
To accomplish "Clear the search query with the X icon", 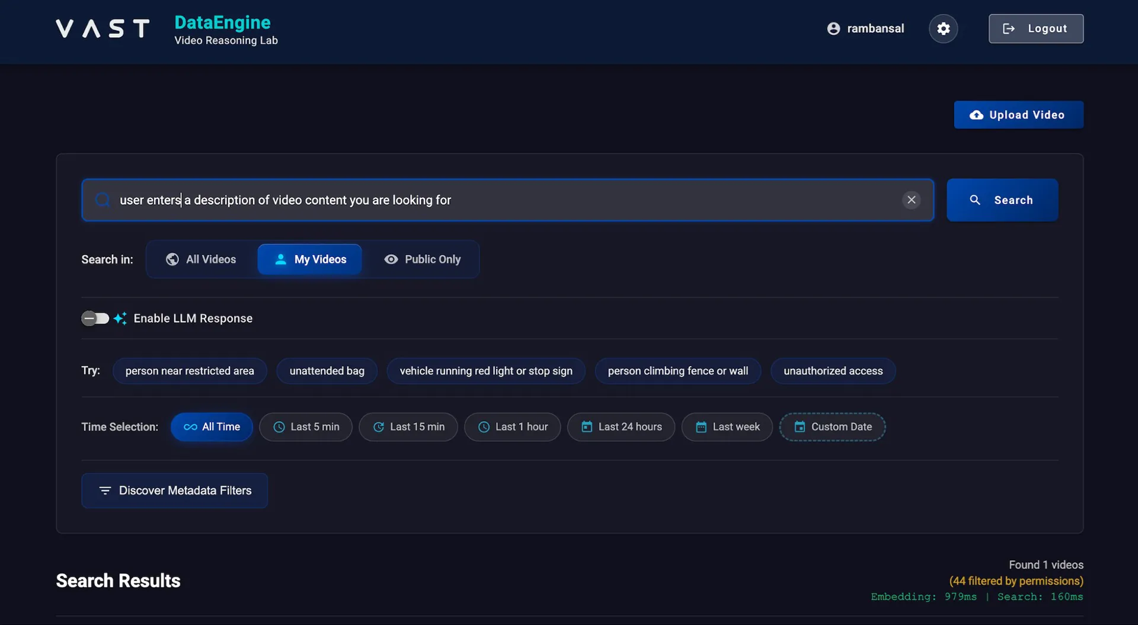I will tap(911, 200).
